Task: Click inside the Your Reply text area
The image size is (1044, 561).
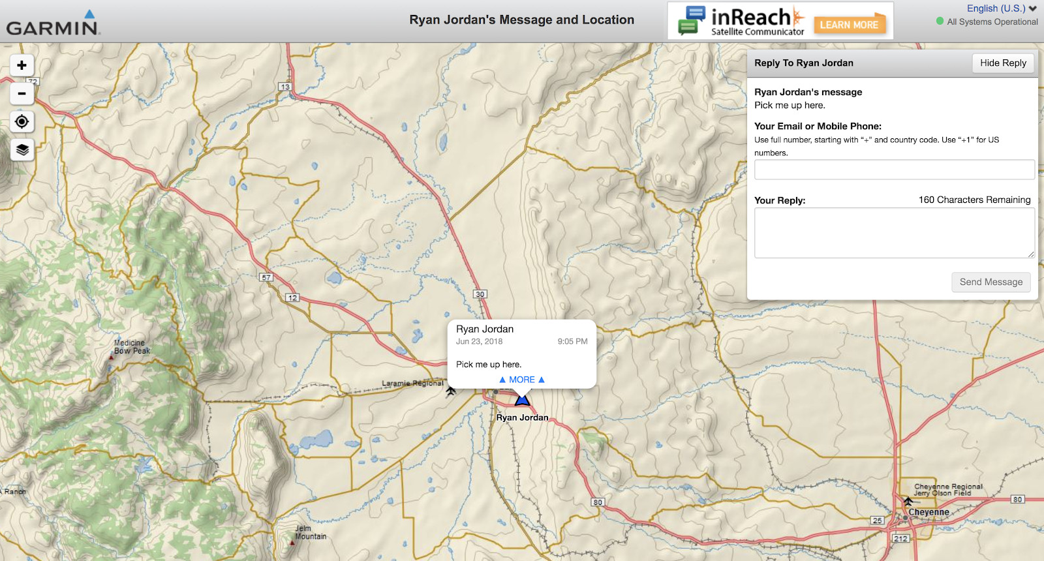Action: (x=894, y=233)
